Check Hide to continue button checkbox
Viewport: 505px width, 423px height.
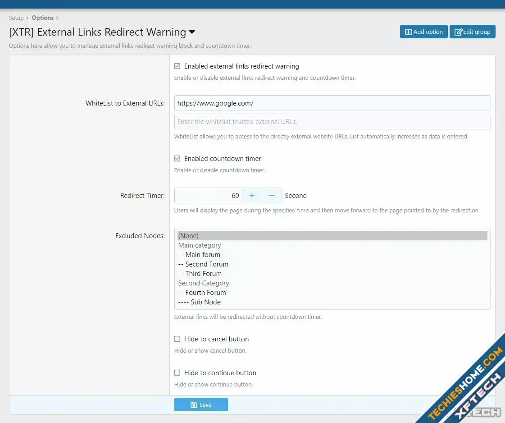[177, 372]
